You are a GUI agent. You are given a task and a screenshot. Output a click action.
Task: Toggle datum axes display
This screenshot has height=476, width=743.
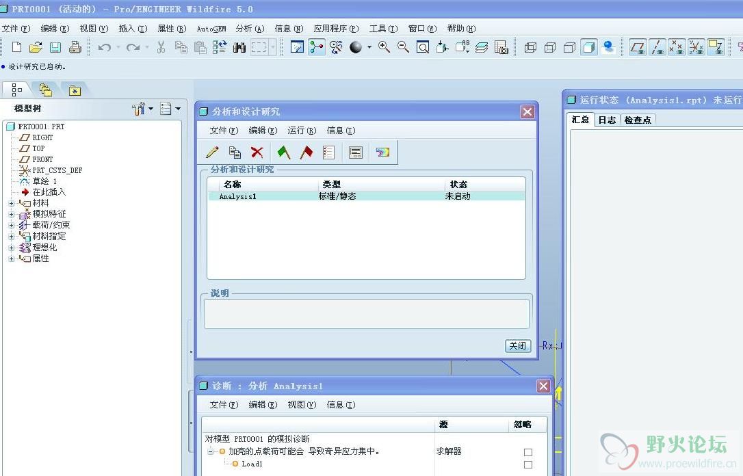(657, 47)
